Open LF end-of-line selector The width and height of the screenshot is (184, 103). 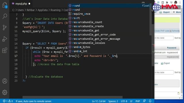pos(131,101)
